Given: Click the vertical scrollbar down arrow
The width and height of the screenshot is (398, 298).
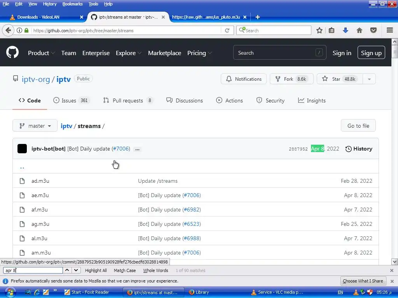Looking at the screenshot, I should [x=395, y=262].
